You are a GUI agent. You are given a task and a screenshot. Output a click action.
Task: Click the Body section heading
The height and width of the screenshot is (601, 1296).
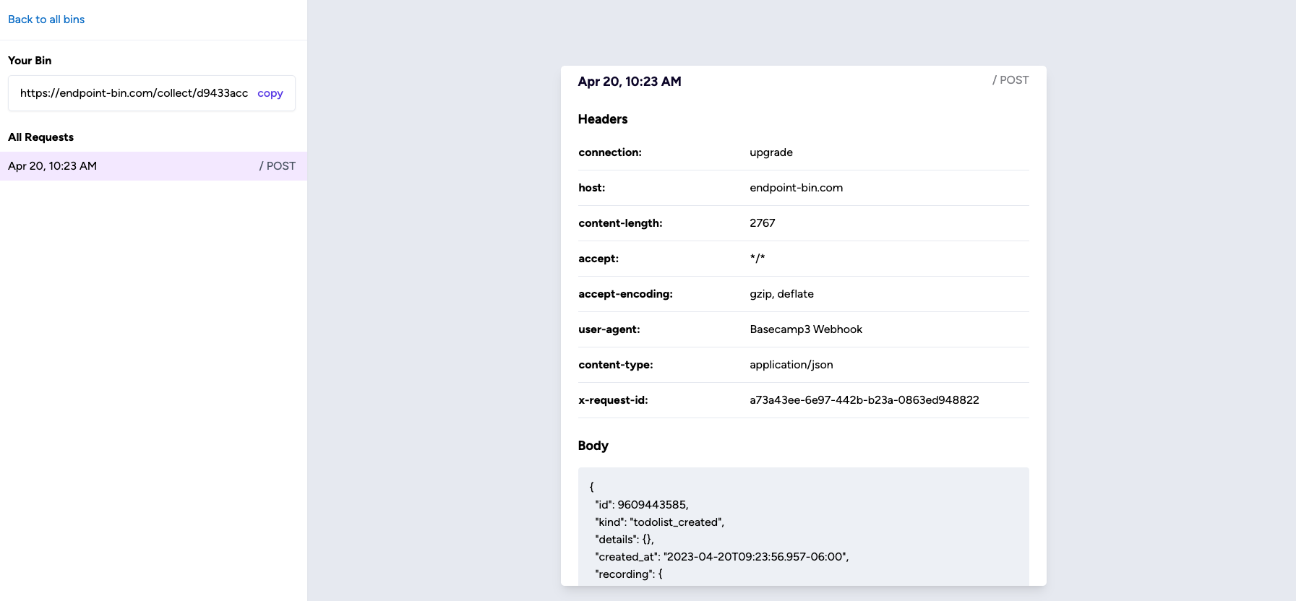(593, 446)
